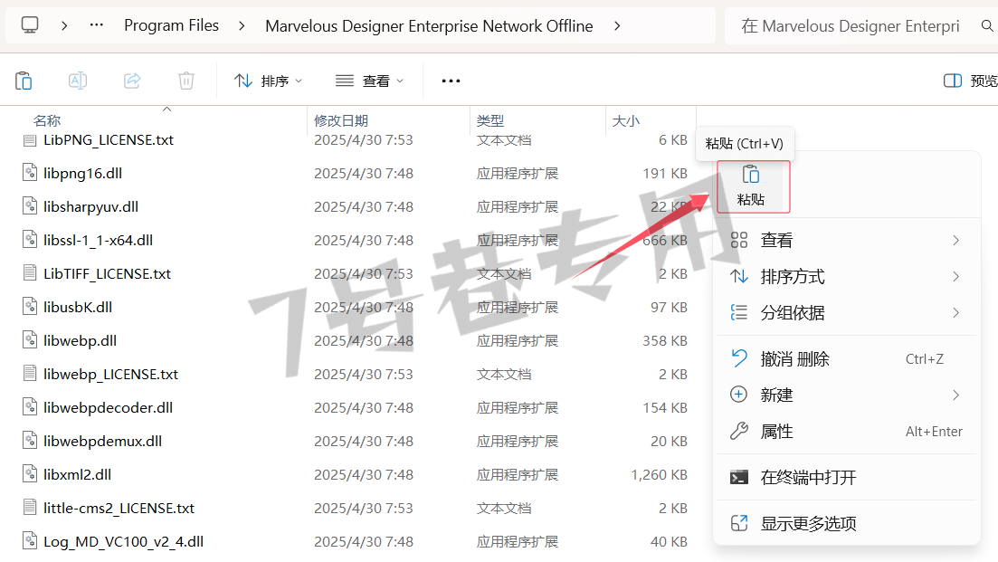The width and height of the screenshot is (998, 562).
Task: Click the This PC monitor icon in the address bar
Action: 30,25
